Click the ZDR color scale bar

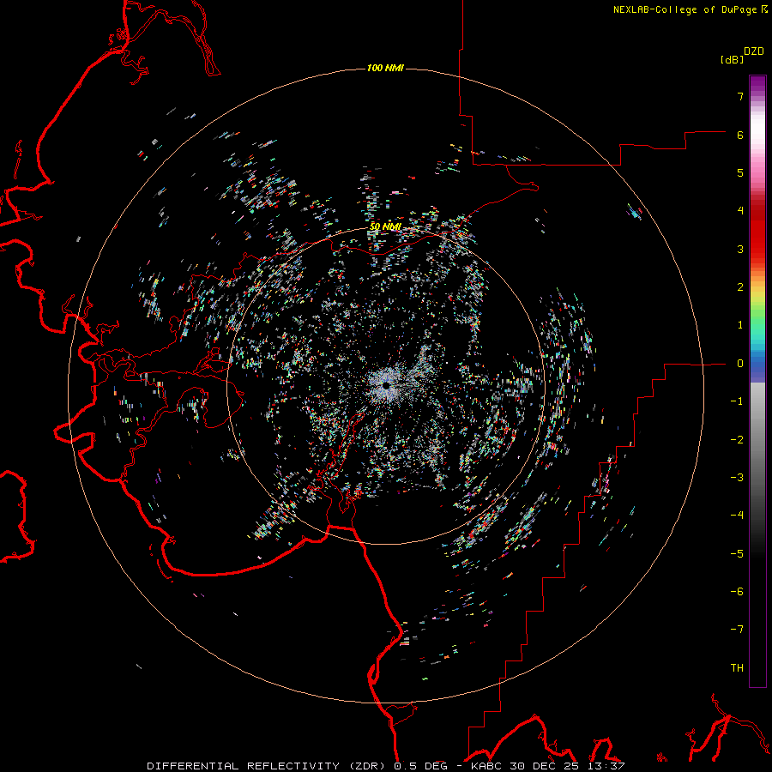757,381
